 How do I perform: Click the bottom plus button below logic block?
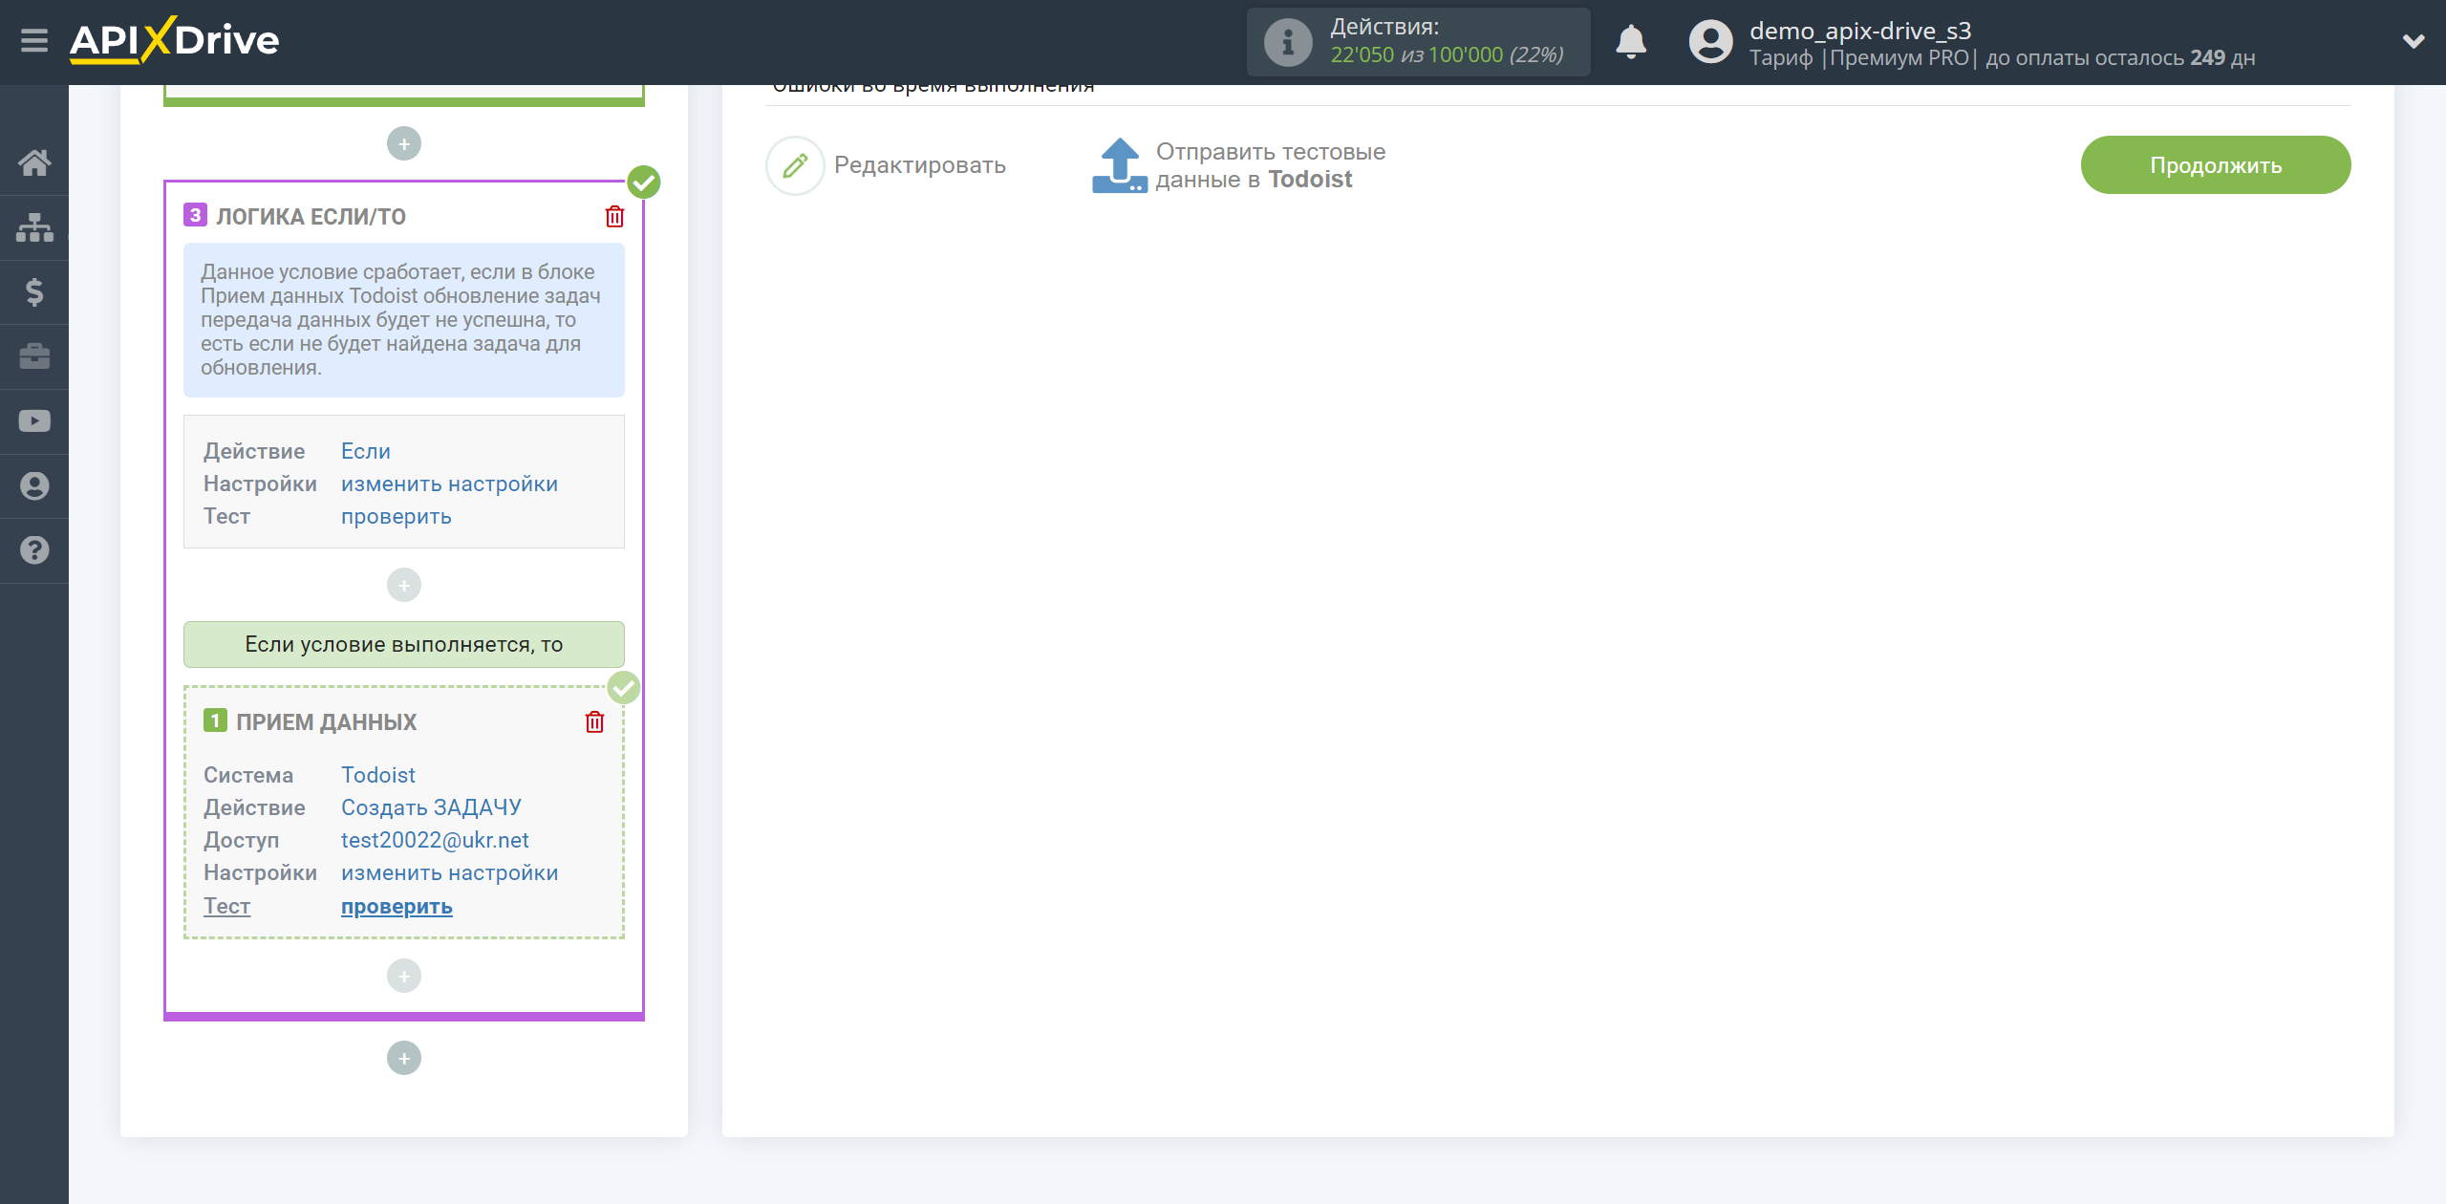pos(404,1059)
